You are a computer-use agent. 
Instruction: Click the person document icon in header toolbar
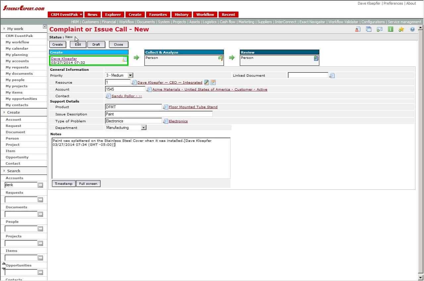[358, 29]
